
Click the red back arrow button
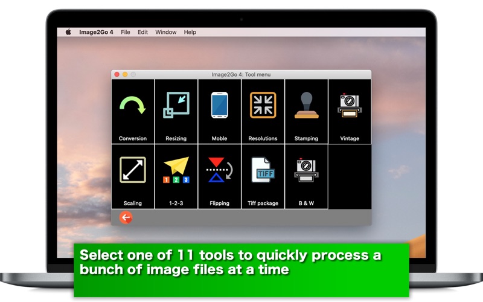coord(126,217)
